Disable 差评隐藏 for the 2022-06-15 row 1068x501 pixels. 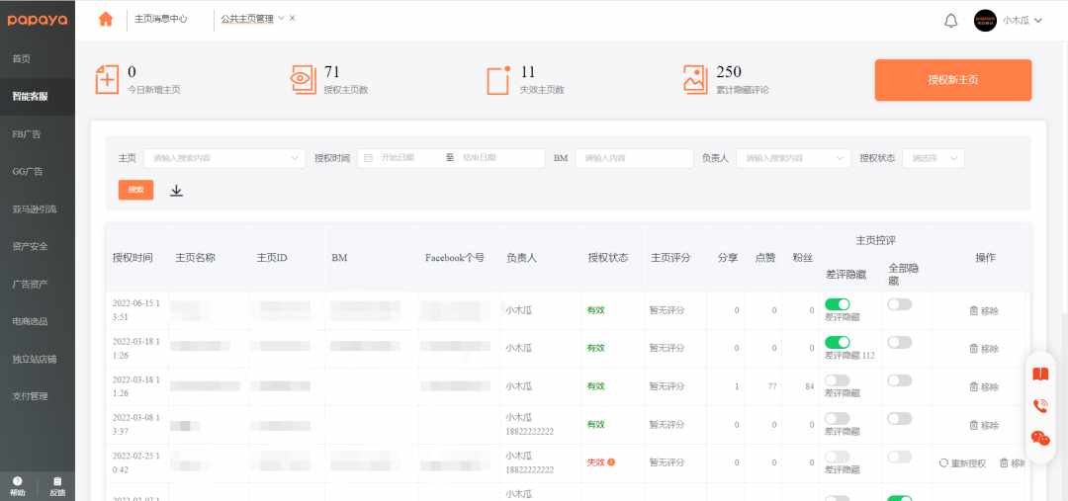point(838,304)
